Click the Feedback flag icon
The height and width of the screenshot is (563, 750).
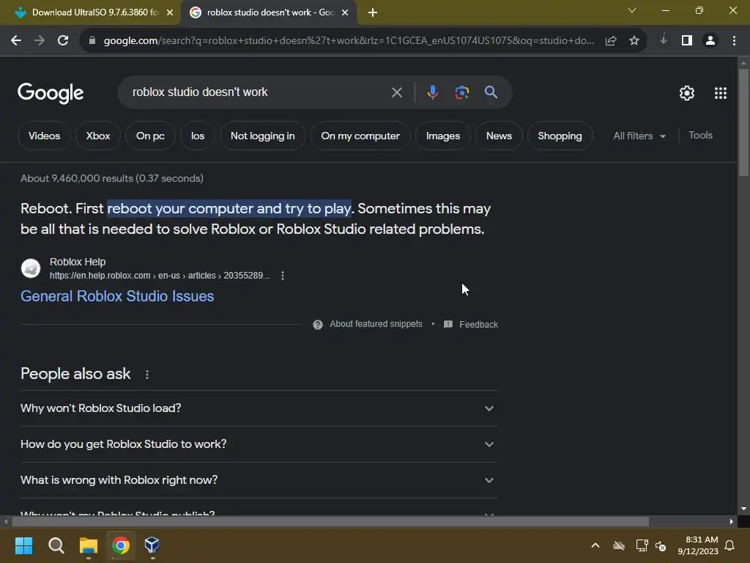[448, 325]
